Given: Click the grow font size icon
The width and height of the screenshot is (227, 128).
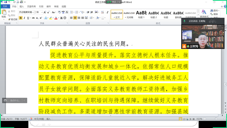Looking at the screenshot, I should click(x=45, y=12).
